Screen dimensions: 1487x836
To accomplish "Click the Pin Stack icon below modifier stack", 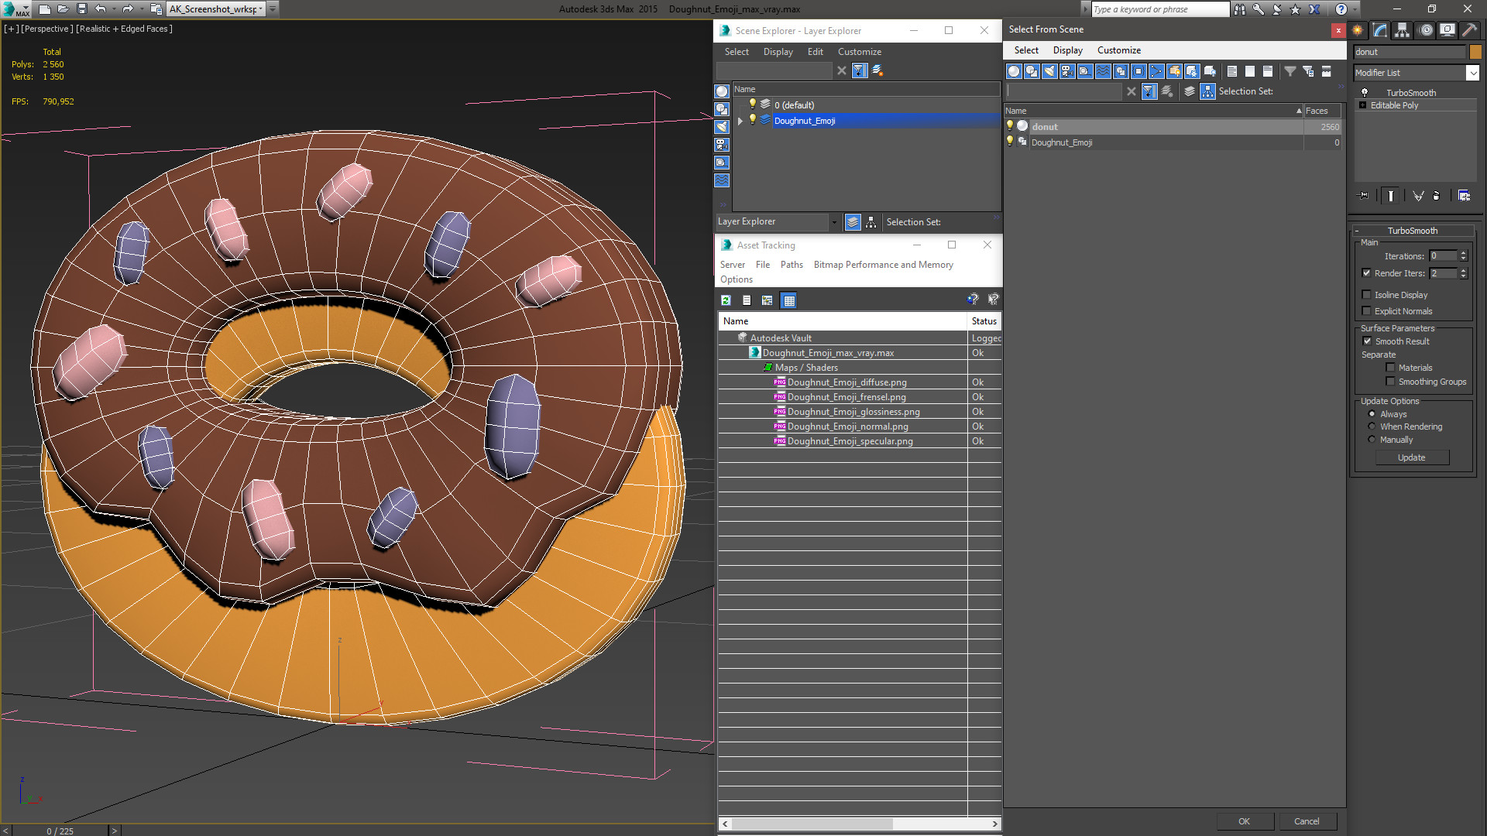I will pos(1364,196).
